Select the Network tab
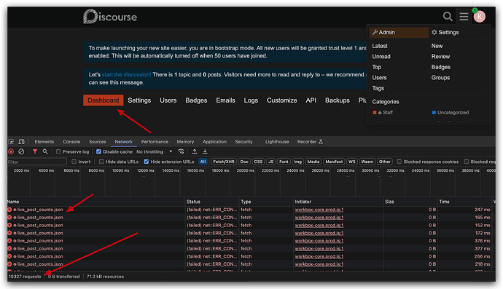Image resolution: width=503 pixels, height=289 pixels. 123,142
